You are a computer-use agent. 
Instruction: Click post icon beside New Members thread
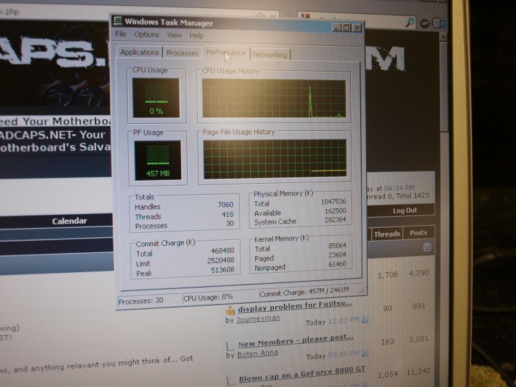(231, 346)
